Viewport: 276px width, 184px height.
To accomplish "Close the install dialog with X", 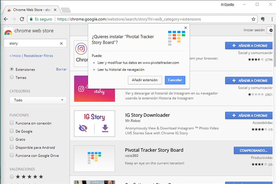I will [x=186, y=28].
